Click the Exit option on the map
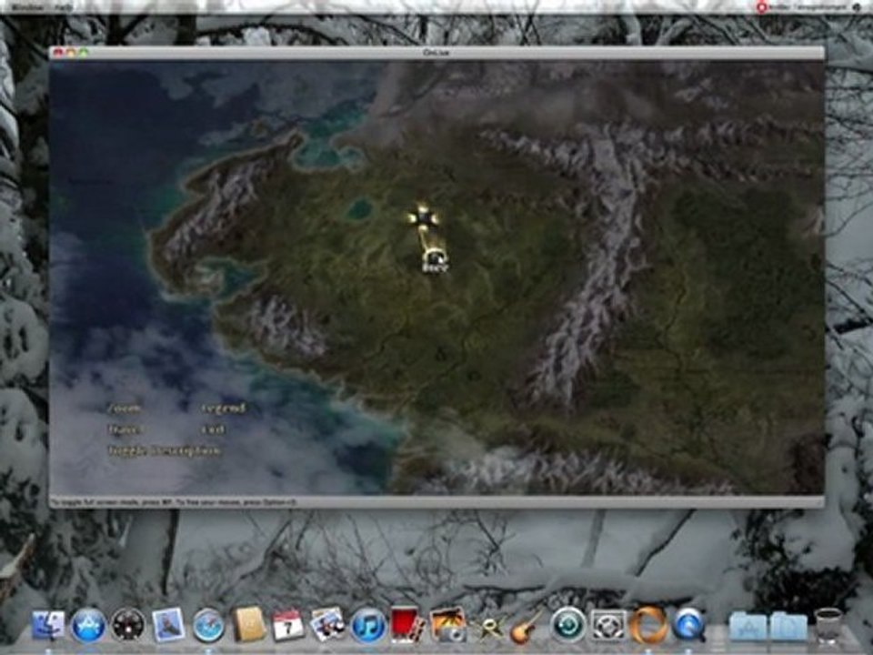This screenshot has width=873, height=655. point(213,430)
